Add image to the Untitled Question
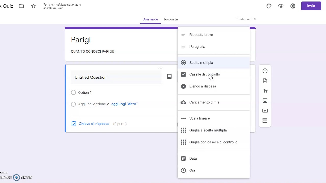The image size is (326, 183). pos(169,77)
